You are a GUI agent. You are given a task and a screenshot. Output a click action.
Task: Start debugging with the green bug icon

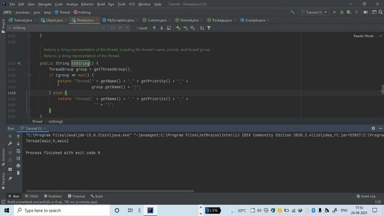341,12
